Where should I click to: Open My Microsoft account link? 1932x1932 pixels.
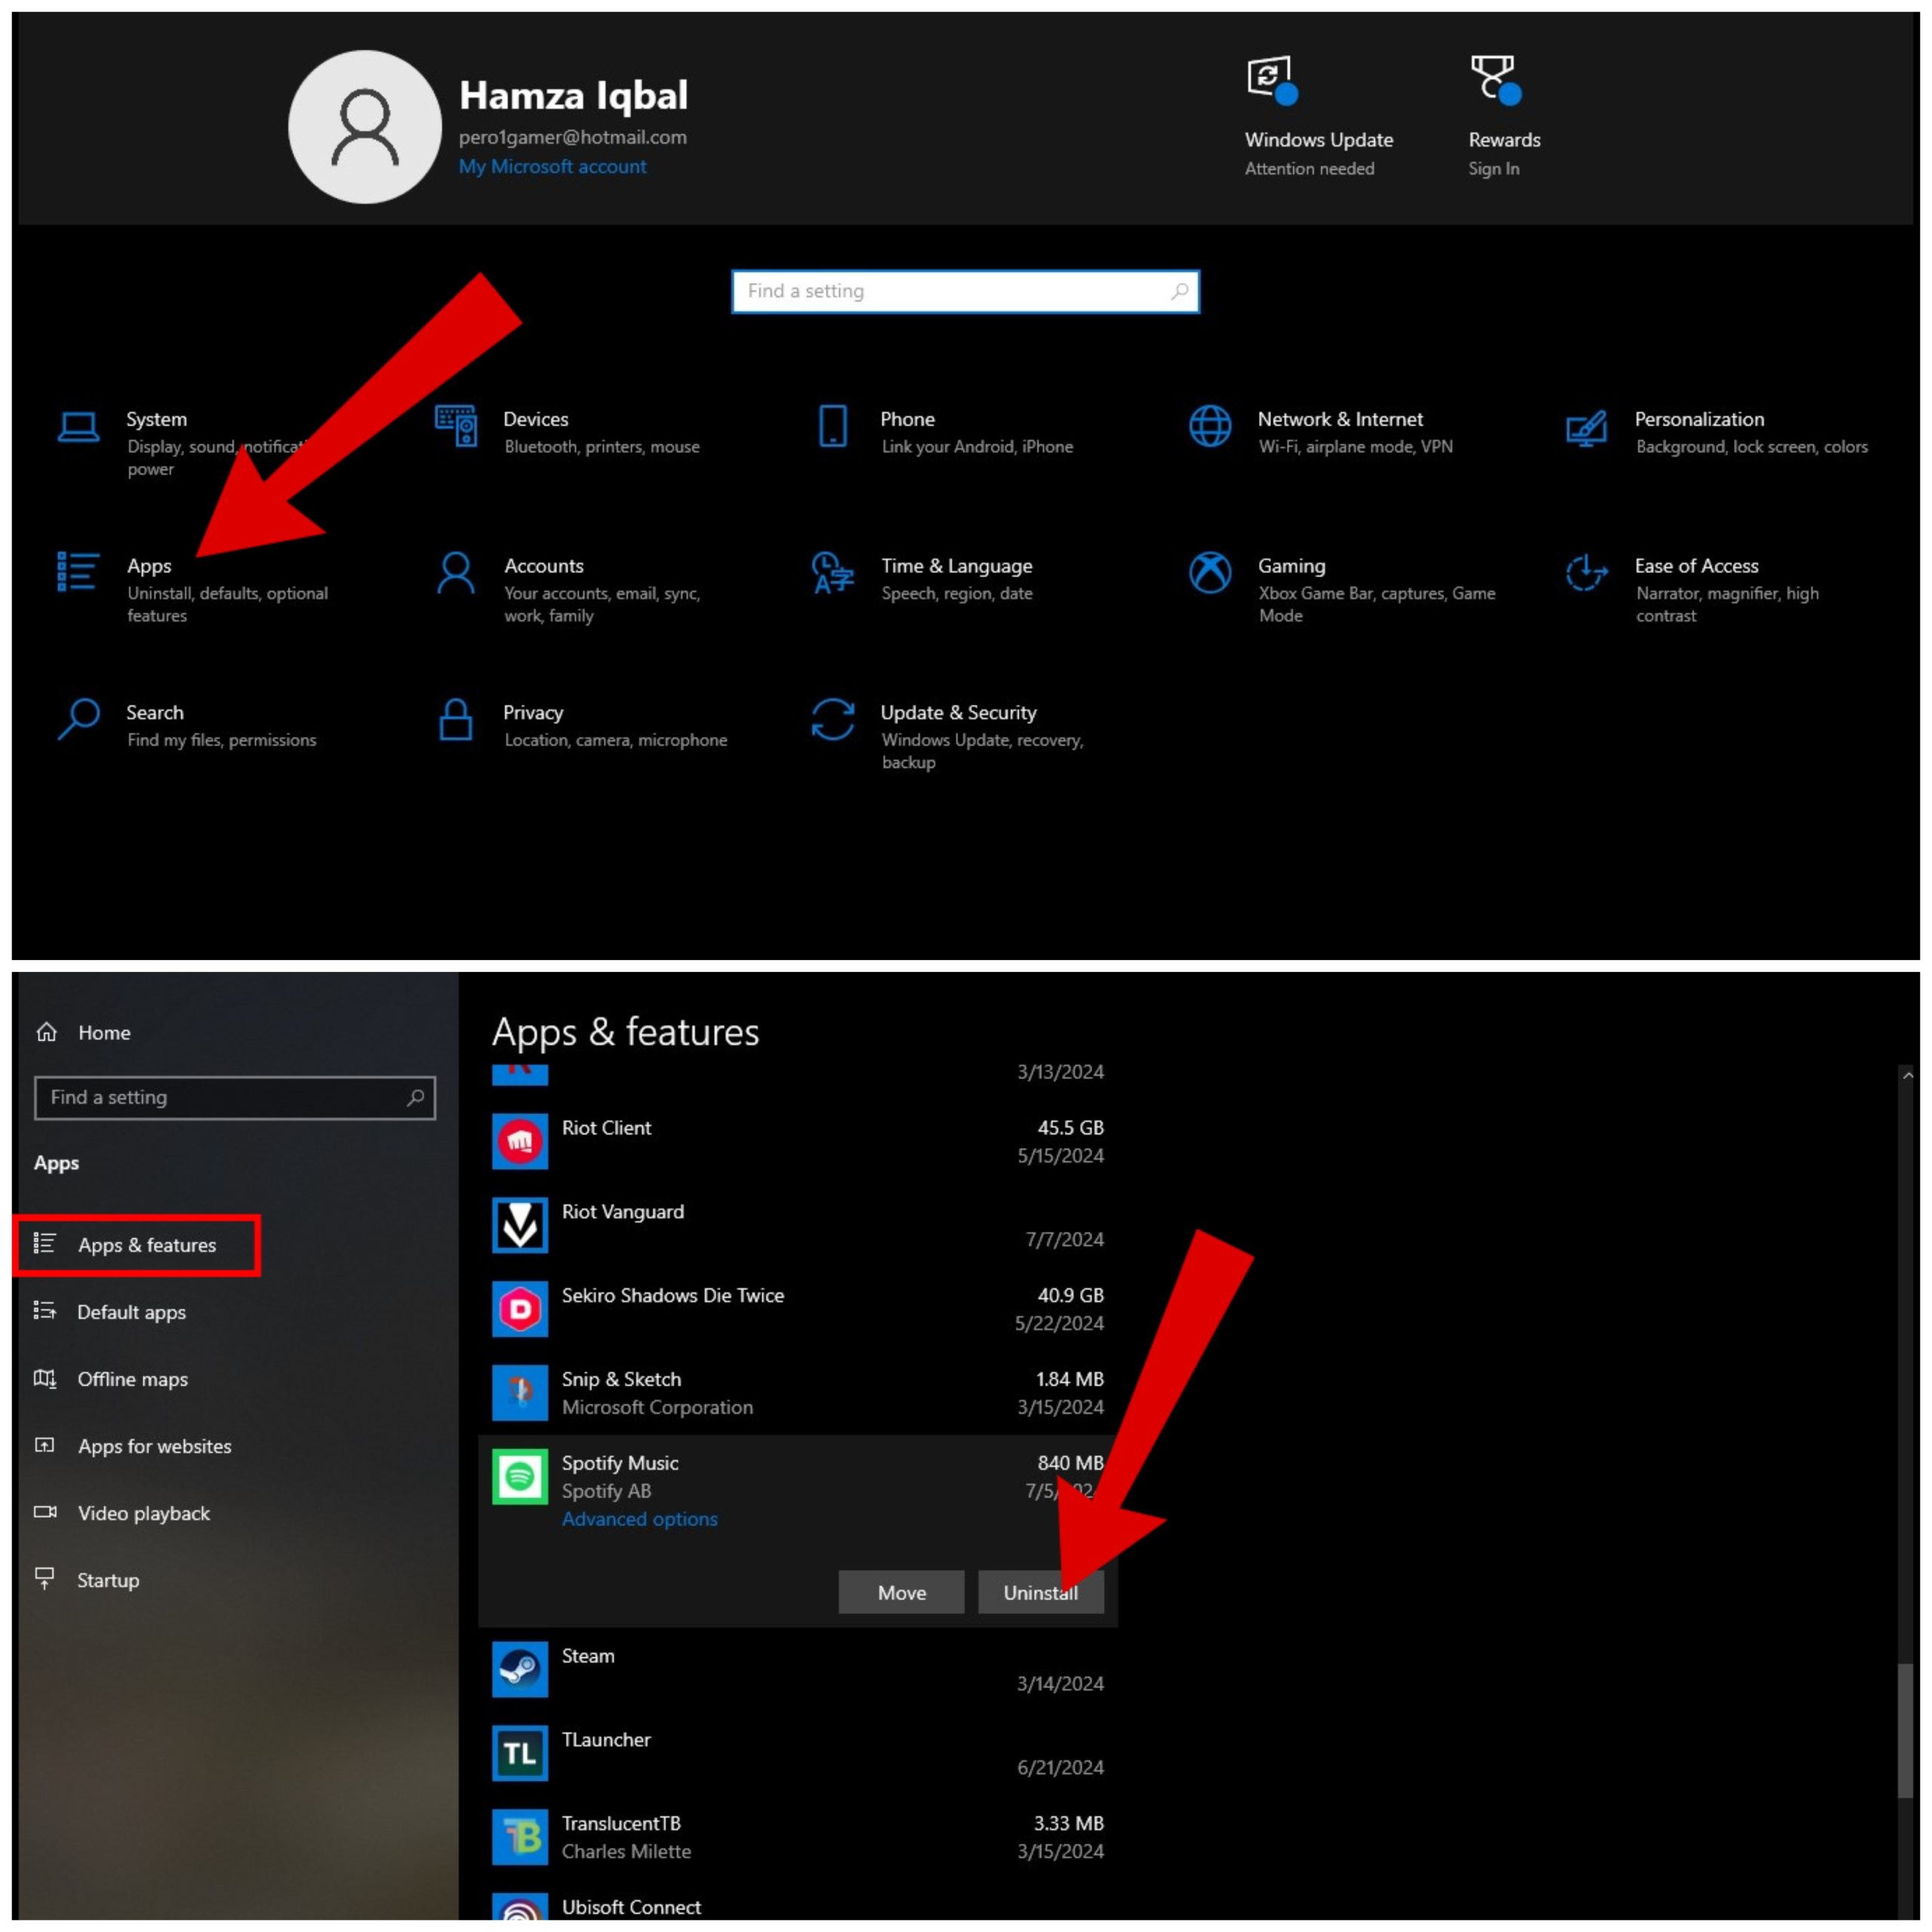[552, 167]
